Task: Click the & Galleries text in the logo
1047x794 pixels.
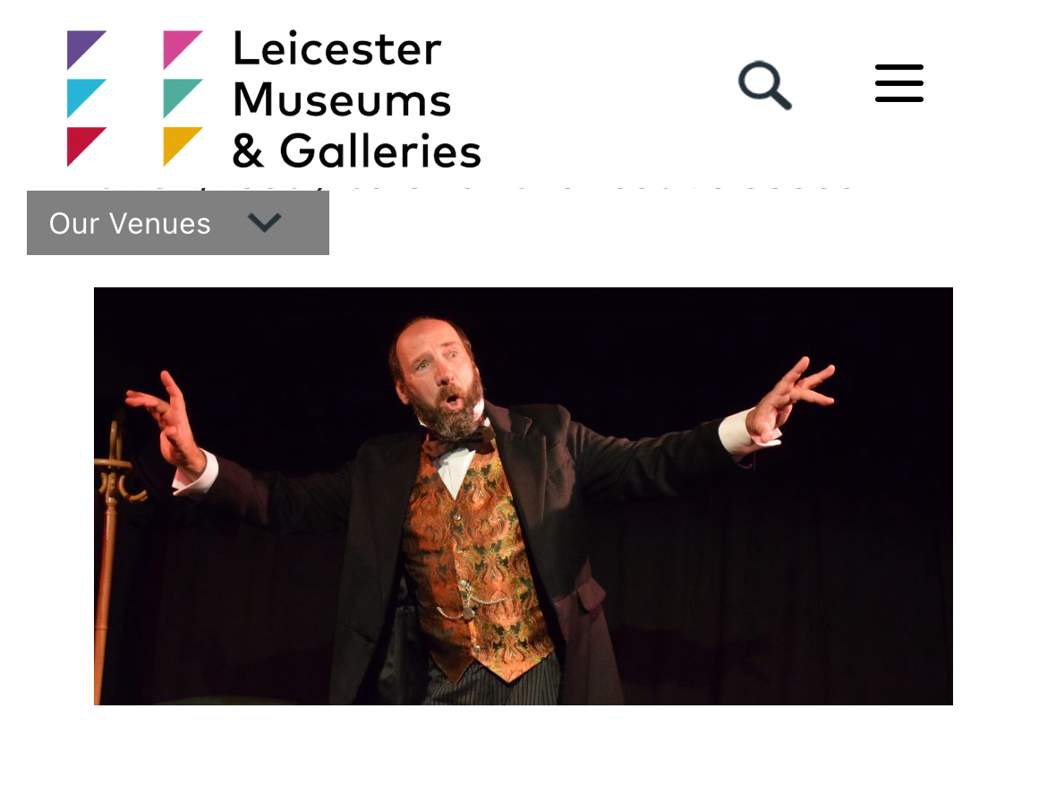Action: point(356,150)
